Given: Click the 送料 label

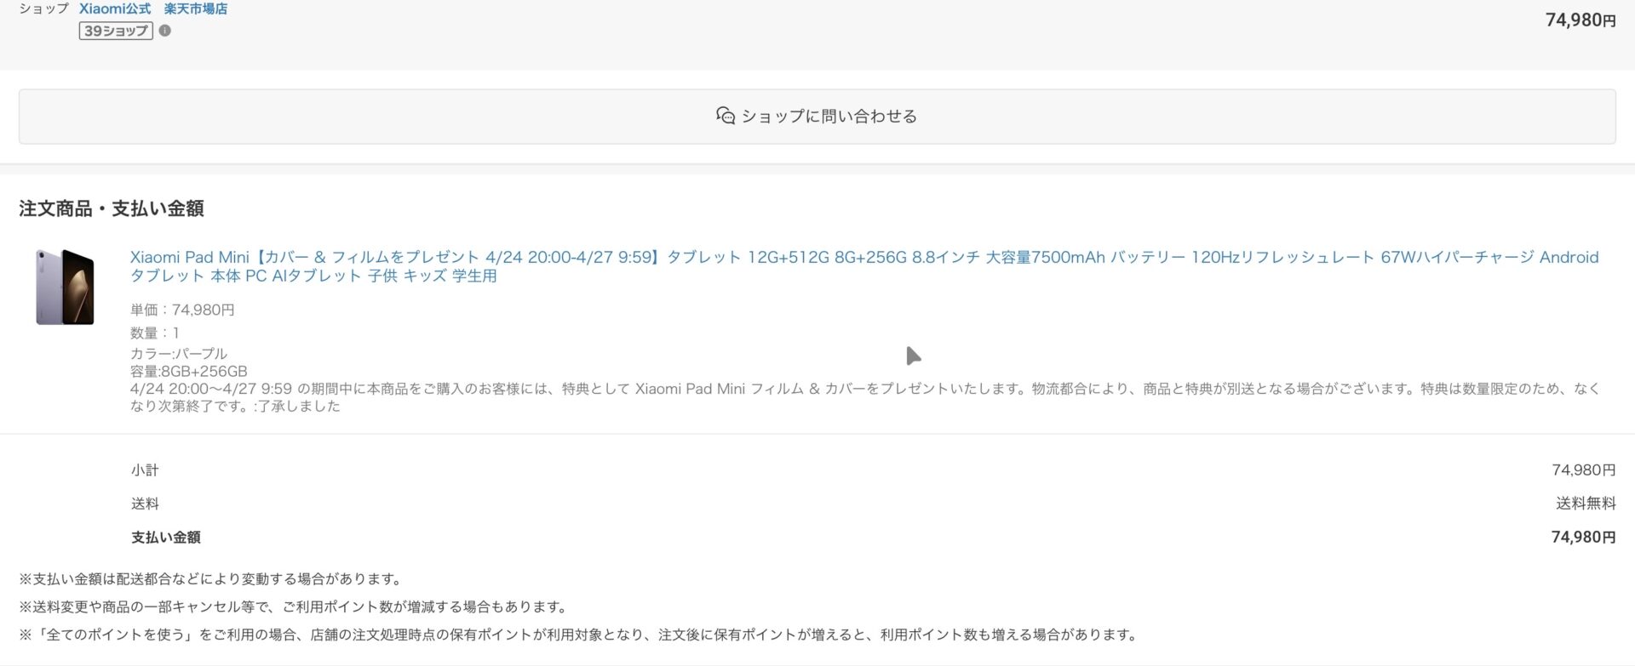Looking at the screenshot, I should (x=145, y=504).
